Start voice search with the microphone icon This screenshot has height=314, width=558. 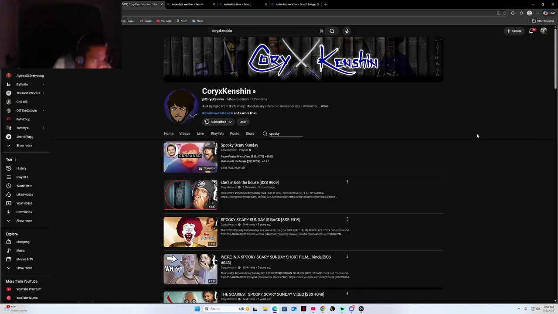pos(347,31)
